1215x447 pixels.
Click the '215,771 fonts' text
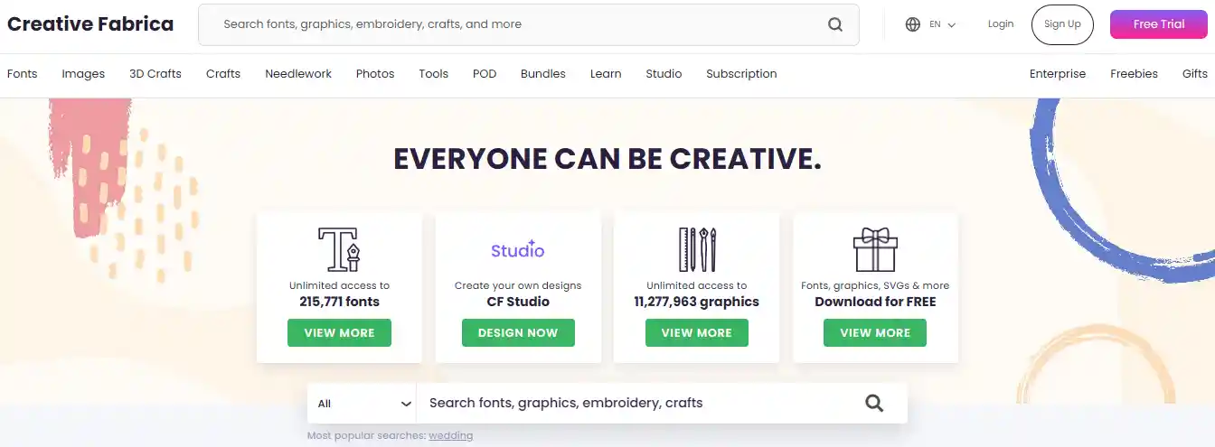339,302
